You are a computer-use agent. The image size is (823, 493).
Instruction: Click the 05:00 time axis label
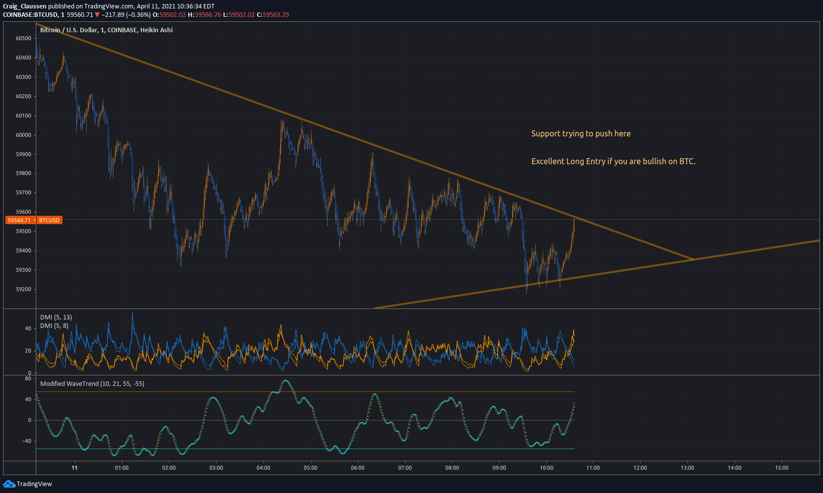(x=310, y=468)
